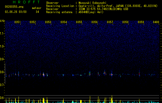Click the 0.7 kHz axis label
The image size is (162, 103).
(2, 85)
